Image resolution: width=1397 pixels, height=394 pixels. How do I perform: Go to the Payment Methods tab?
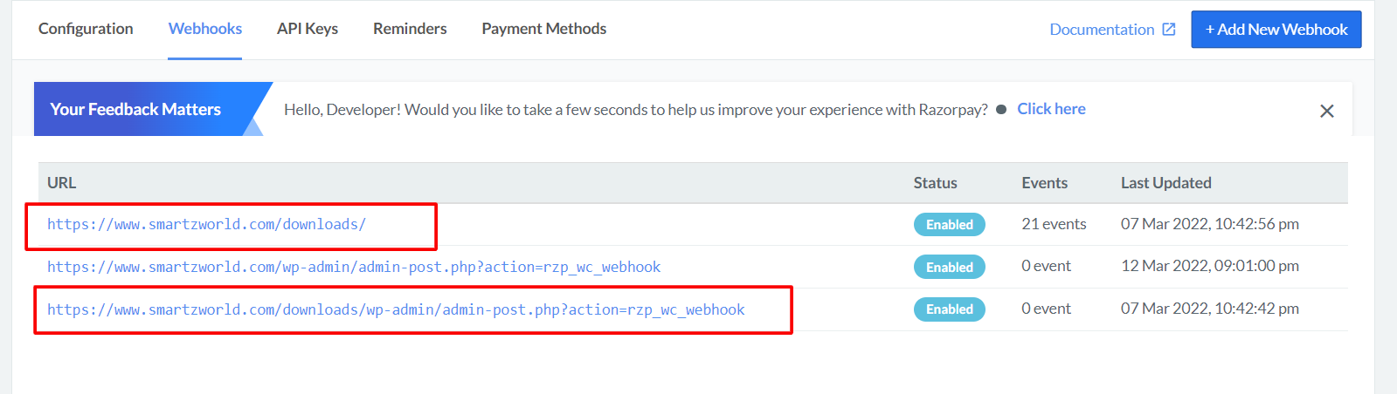pyautogui.click(x=543, y=29)
